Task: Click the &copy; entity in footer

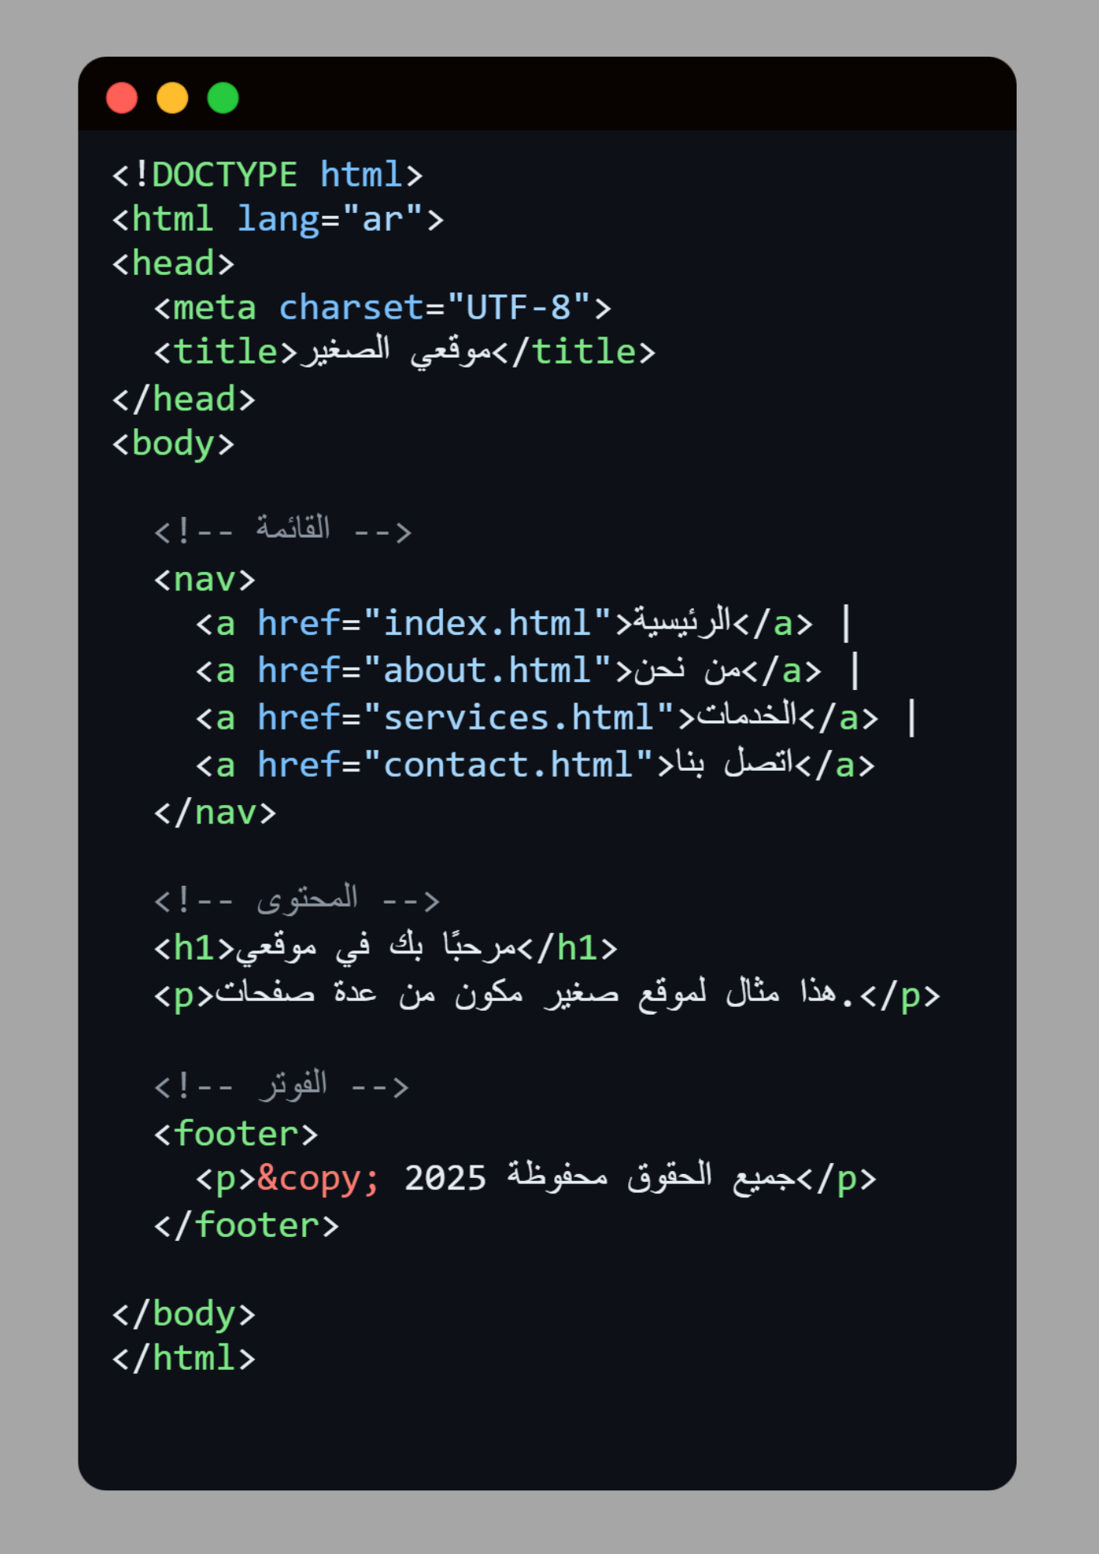Action: tap(318, 1179)
